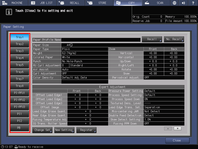Switch to the SCAN tab

(x=156, y=3)
